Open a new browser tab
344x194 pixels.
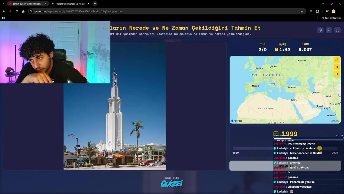[x=95, y=4]
